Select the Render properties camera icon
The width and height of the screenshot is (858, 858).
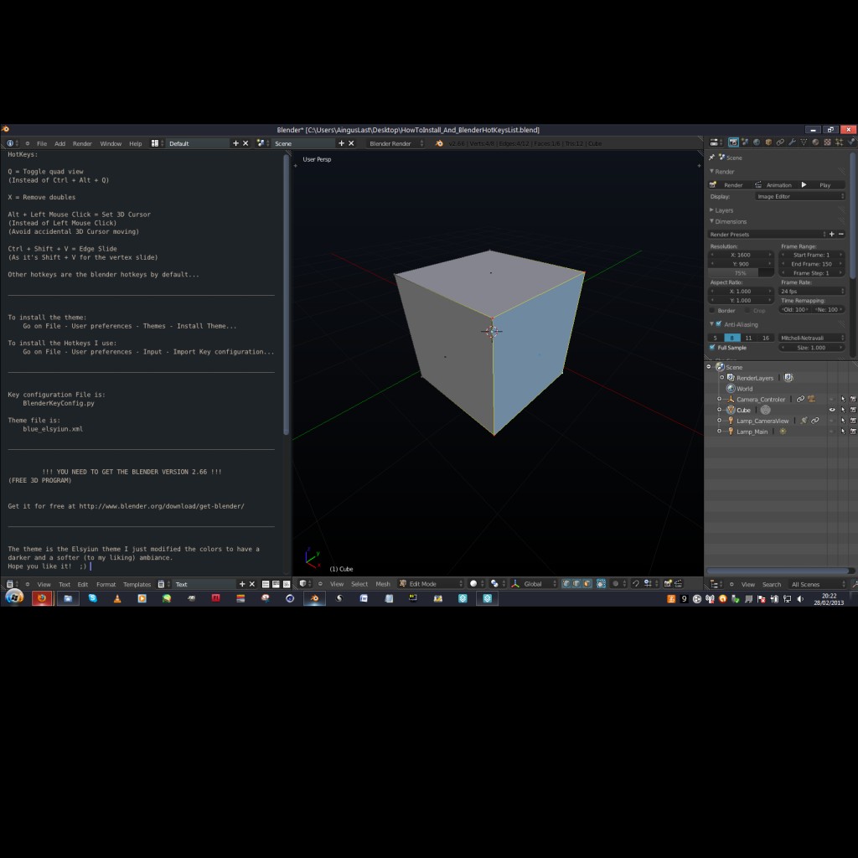[x=733, y=142]
